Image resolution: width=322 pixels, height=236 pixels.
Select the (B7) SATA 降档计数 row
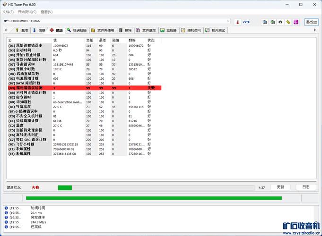[85, 83]
